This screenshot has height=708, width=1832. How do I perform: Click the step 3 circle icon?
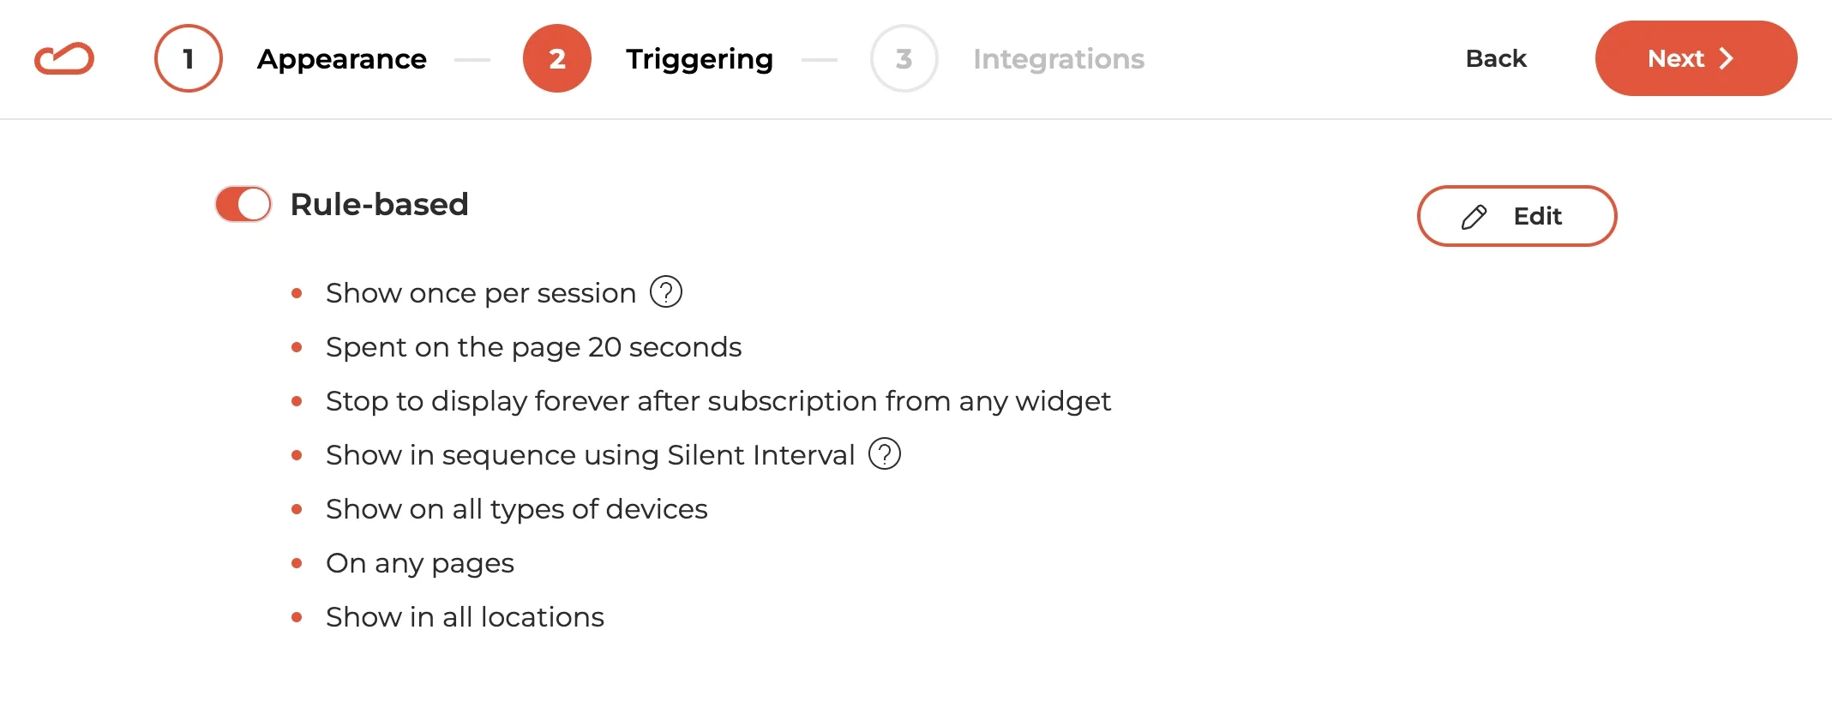904,58
